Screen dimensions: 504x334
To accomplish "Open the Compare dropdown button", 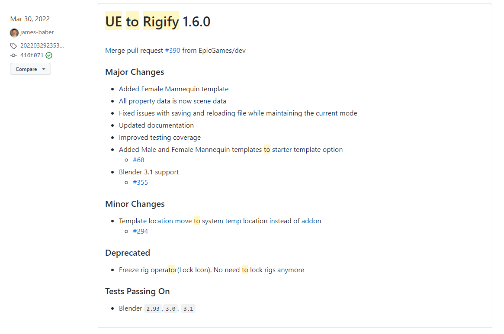I will point(30,69).
